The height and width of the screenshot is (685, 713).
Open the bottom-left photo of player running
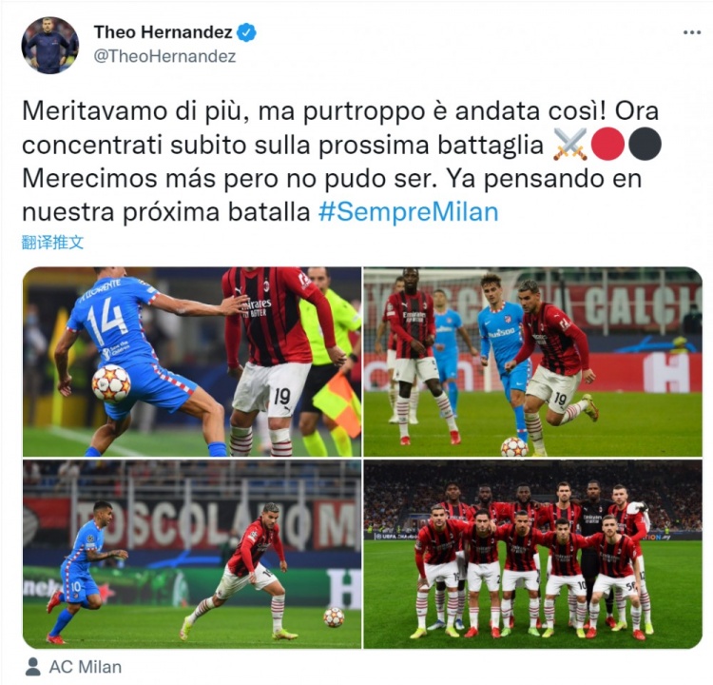(192, 555)
